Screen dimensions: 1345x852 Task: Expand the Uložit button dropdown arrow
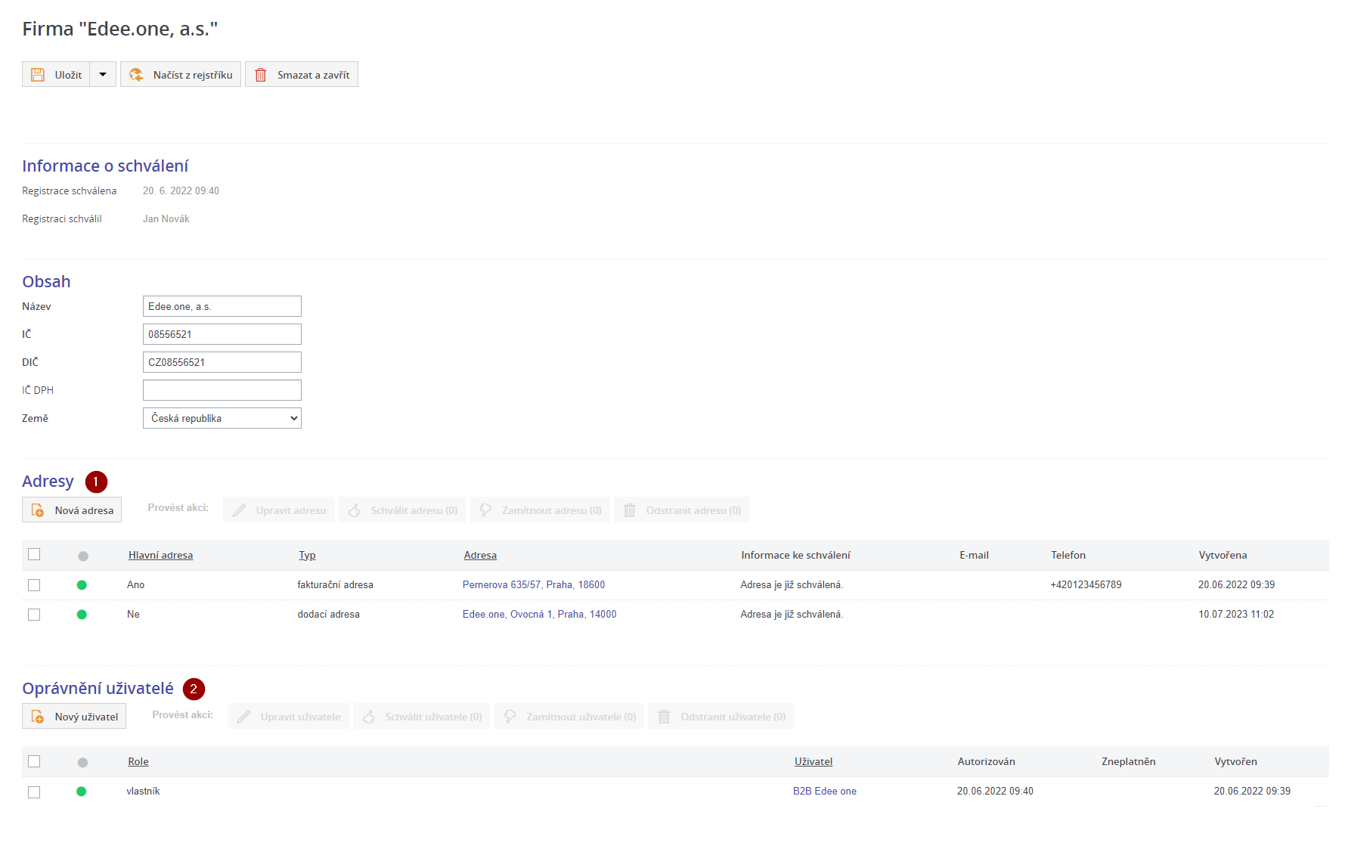coord(103,75)
